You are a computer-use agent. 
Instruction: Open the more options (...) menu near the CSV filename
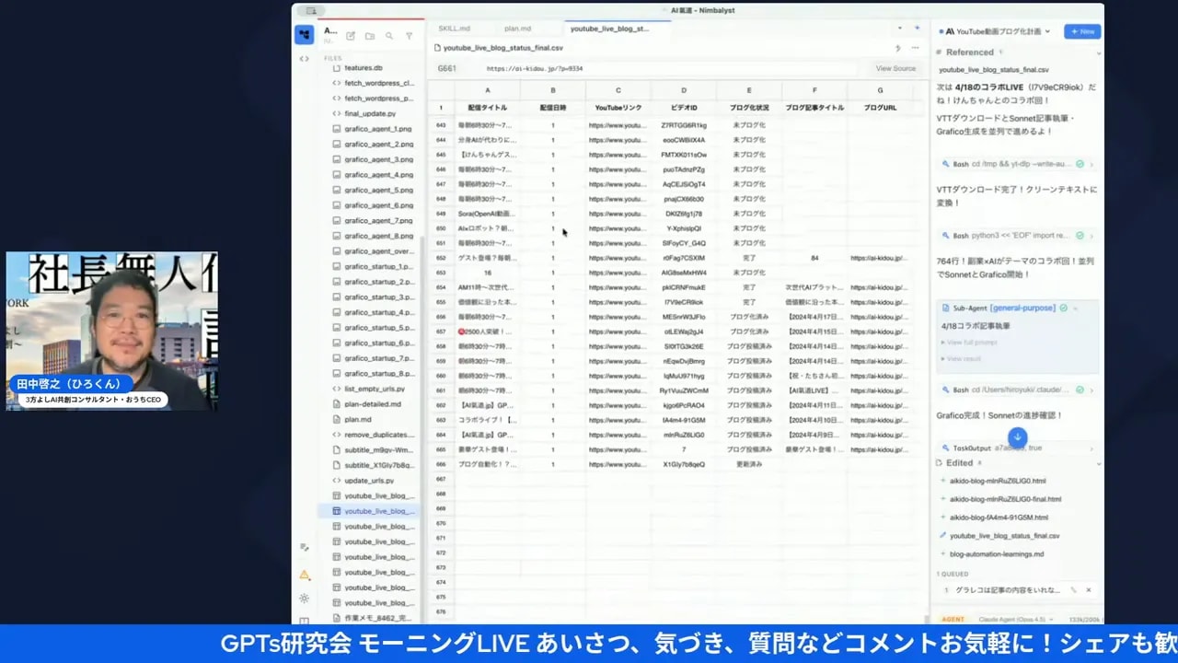click(915, 47)
